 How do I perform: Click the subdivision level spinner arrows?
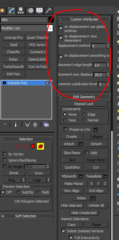click(108, 84)
